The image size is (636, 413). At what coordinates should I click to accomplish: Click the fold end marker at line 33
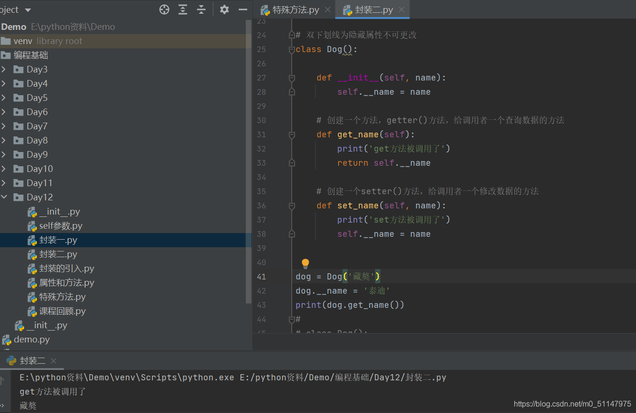click(292, 163)
